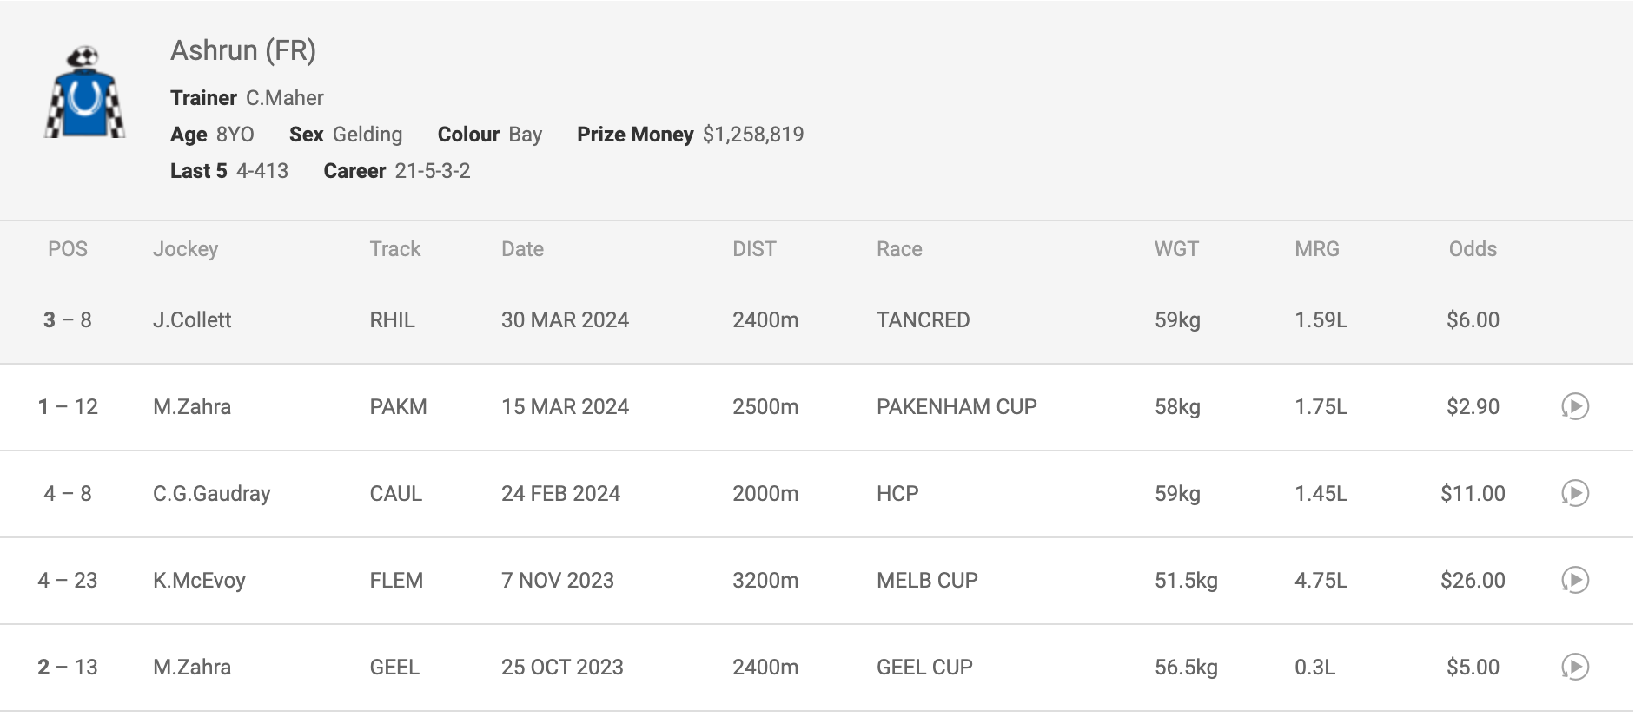The width and height of the screenshot is (1642, 717).
Task: Click the FLEM track entry
Action: coord(396,581)
